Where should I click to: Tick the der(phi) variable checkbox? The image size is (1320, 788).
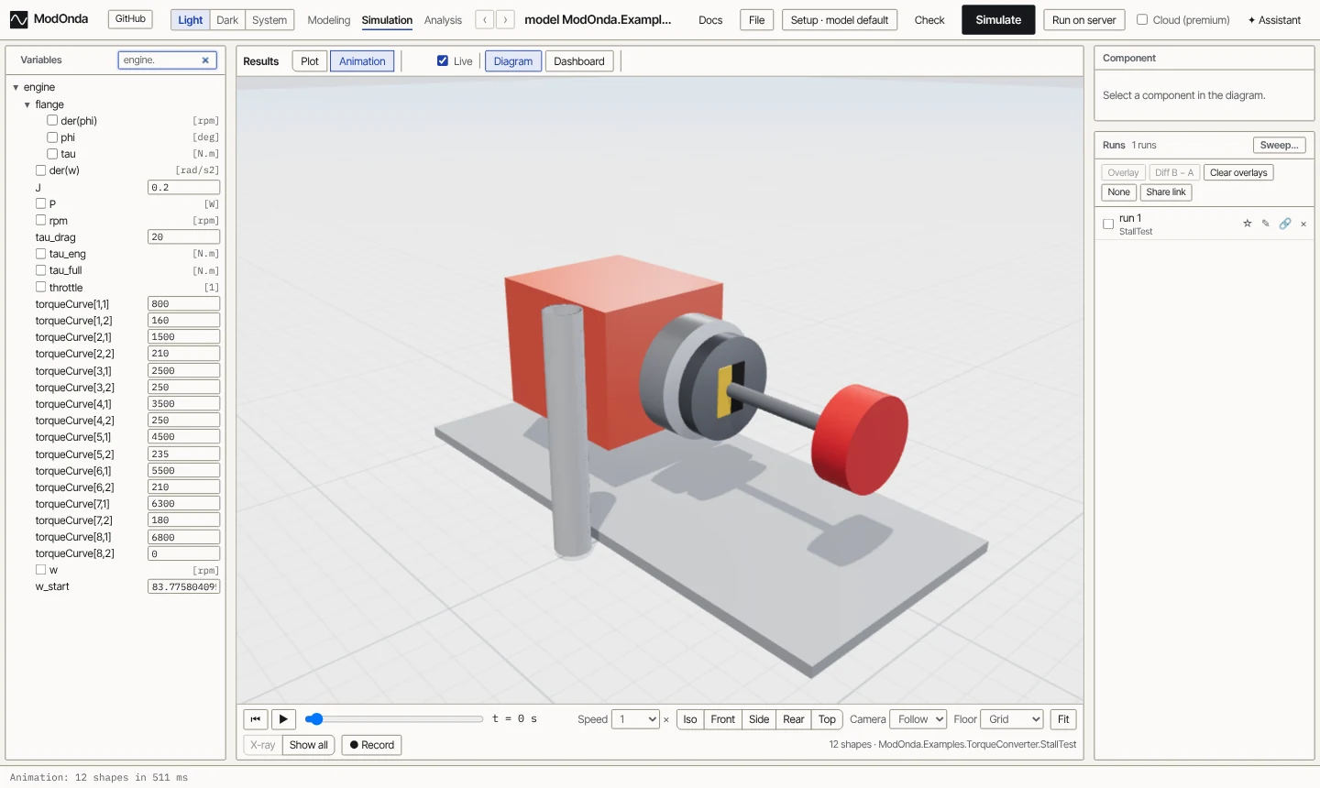[x=52, y=120]
